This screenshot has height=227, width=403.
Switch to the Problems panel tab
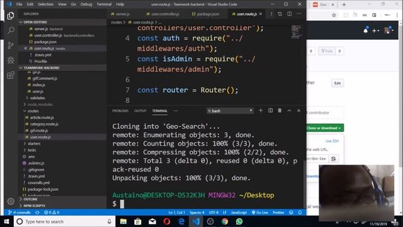click(x=120, y=111)
